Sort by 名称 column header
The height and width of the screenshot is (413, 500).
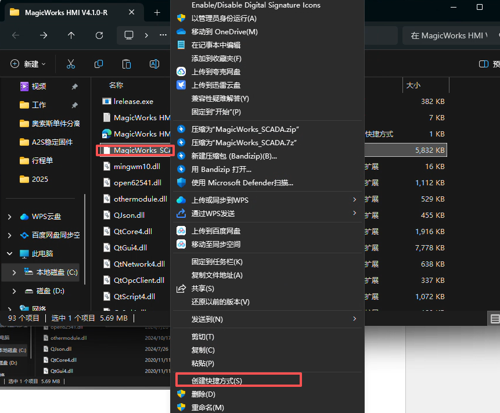tap(116, 85)
